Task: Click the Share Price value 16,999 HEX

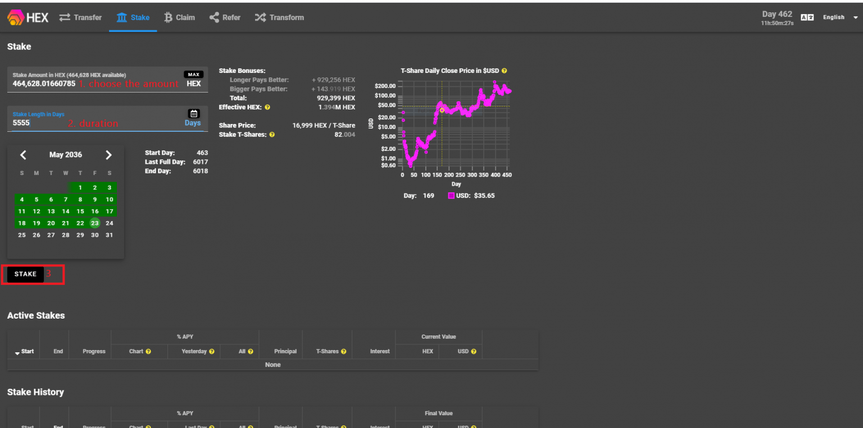Action: [x=324, y=126]
